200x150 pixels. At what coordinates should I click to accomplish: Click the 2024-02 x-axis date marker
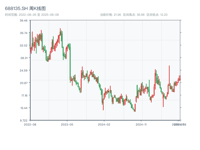coord(104,124)
